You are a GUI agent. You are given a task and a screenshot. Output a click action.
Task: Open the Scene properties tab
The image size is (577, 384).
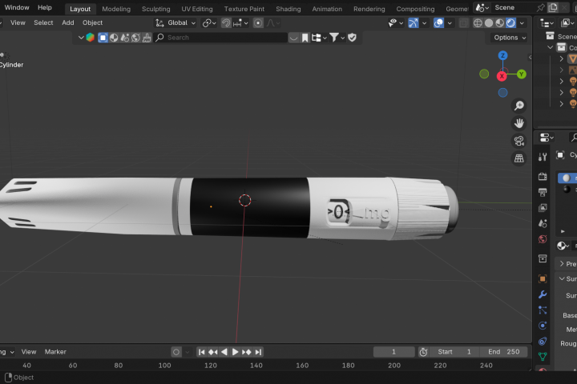543,223
